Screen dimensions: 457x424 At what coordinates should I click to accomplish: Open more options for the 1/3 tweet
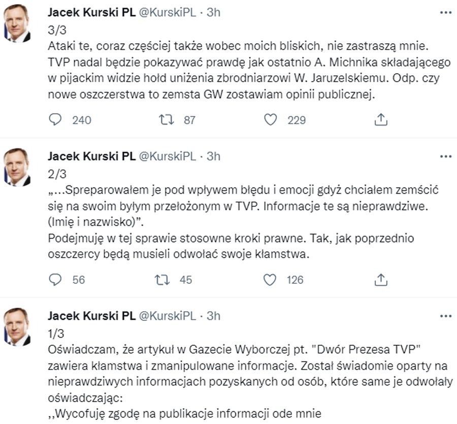click(x=445, y=316)
